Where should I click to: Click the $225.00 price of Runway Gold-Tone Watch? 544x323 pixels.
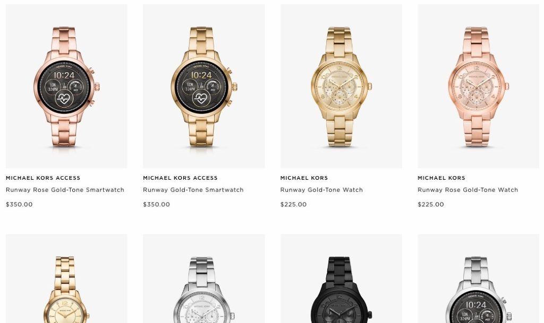(293, 204)
